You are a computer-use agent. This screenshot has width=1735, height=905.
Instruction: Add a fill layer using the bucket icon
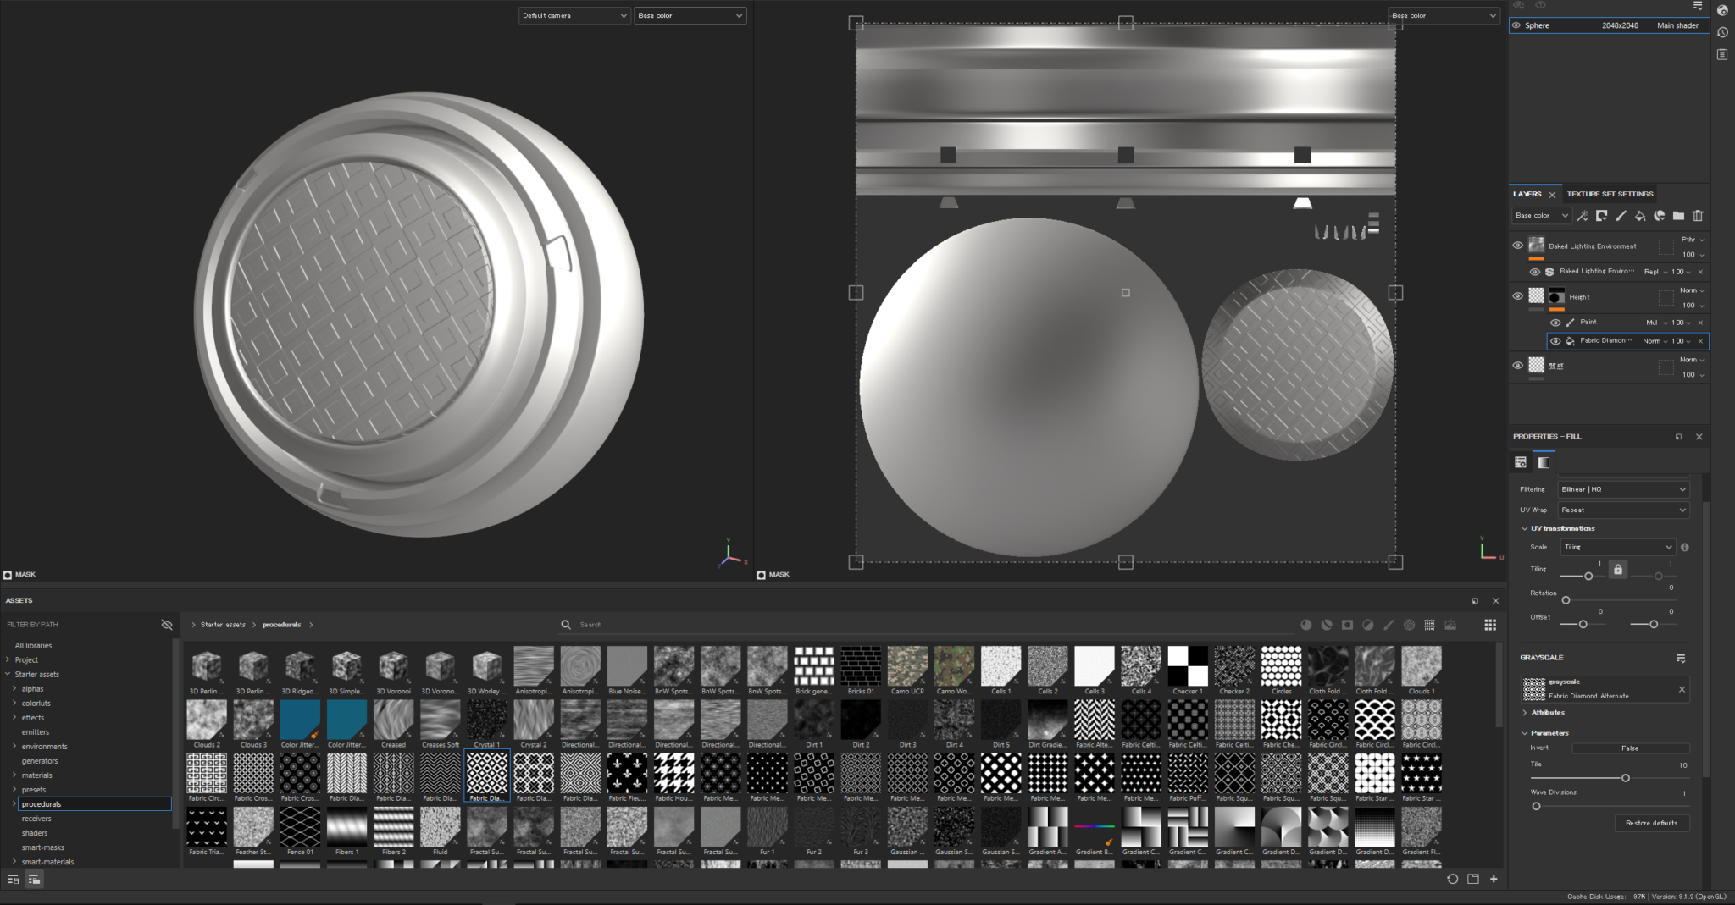[x=1641, y=216]
